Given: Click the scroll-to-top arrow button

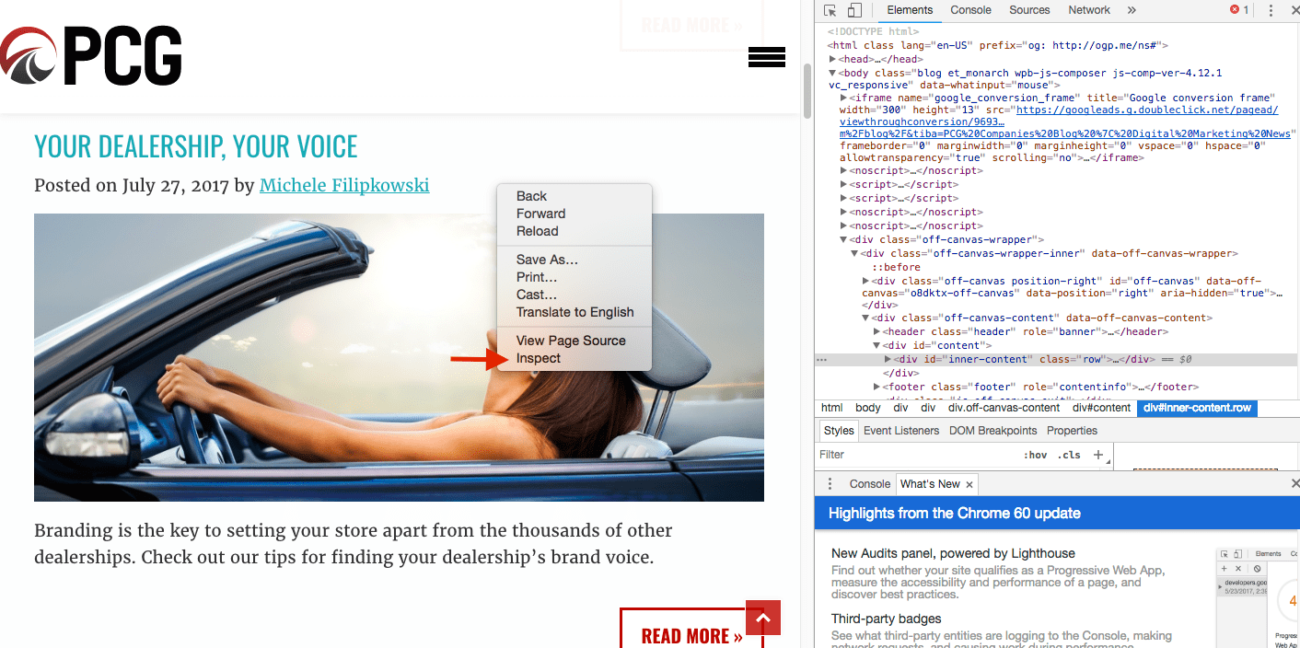Looking at the screenshot, I should [762, 618].
